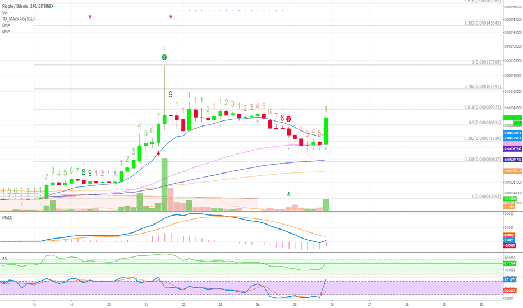The height and width of the screenshot is (308, 523).
Task: Click the large green TD count 9 after the spike
Action: 171,95
